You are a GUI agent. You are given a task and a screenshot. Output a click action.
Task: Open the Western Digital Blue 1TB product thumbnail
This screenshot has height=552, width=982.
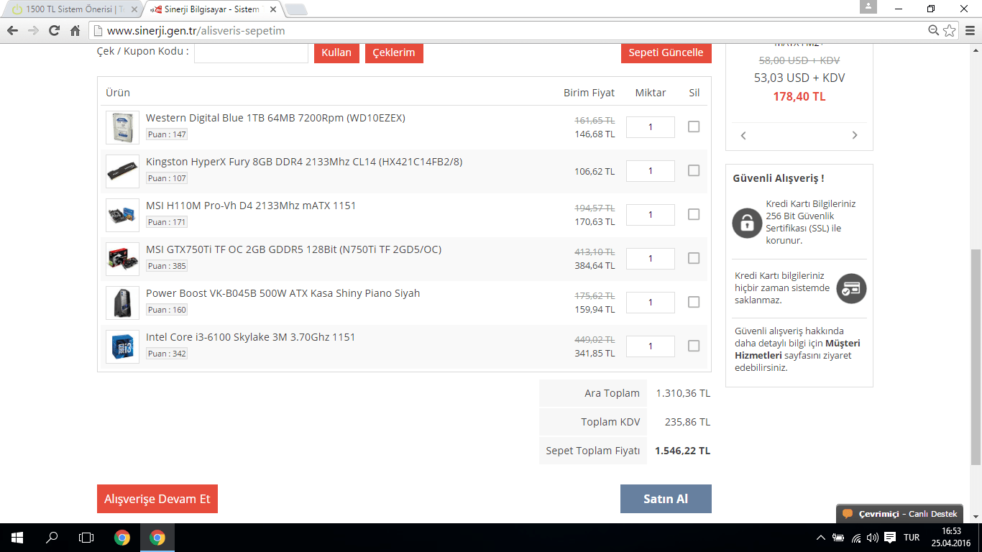(x=122, y=127)
